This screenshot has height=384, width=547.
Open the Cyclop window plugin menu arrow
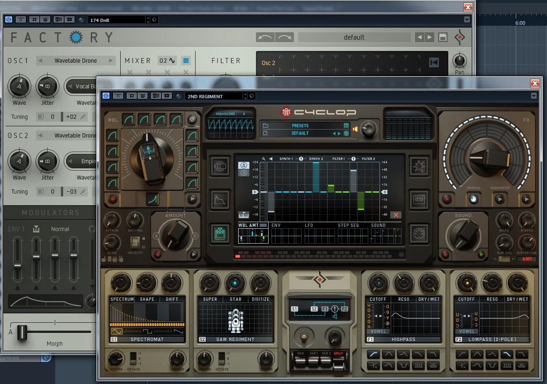pyautogui.click(x=534, y=95)
